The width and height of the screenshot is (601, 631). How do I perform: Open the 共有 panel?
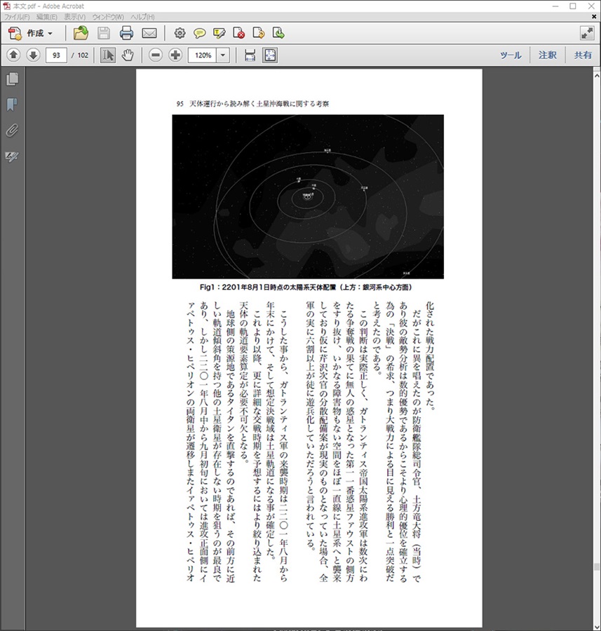(x=583, y=55)
